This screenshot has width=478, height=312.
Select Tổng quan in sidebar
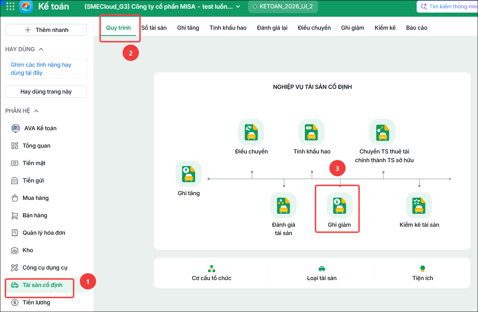click(37, 146)
